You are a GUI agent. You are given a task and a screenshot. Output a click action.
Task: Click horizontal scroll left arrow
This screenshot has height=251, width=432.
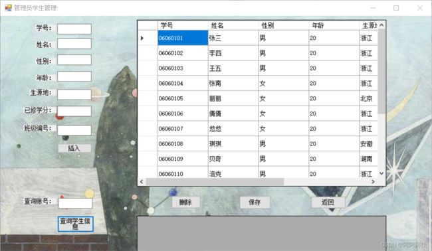[x=142, y=182]
